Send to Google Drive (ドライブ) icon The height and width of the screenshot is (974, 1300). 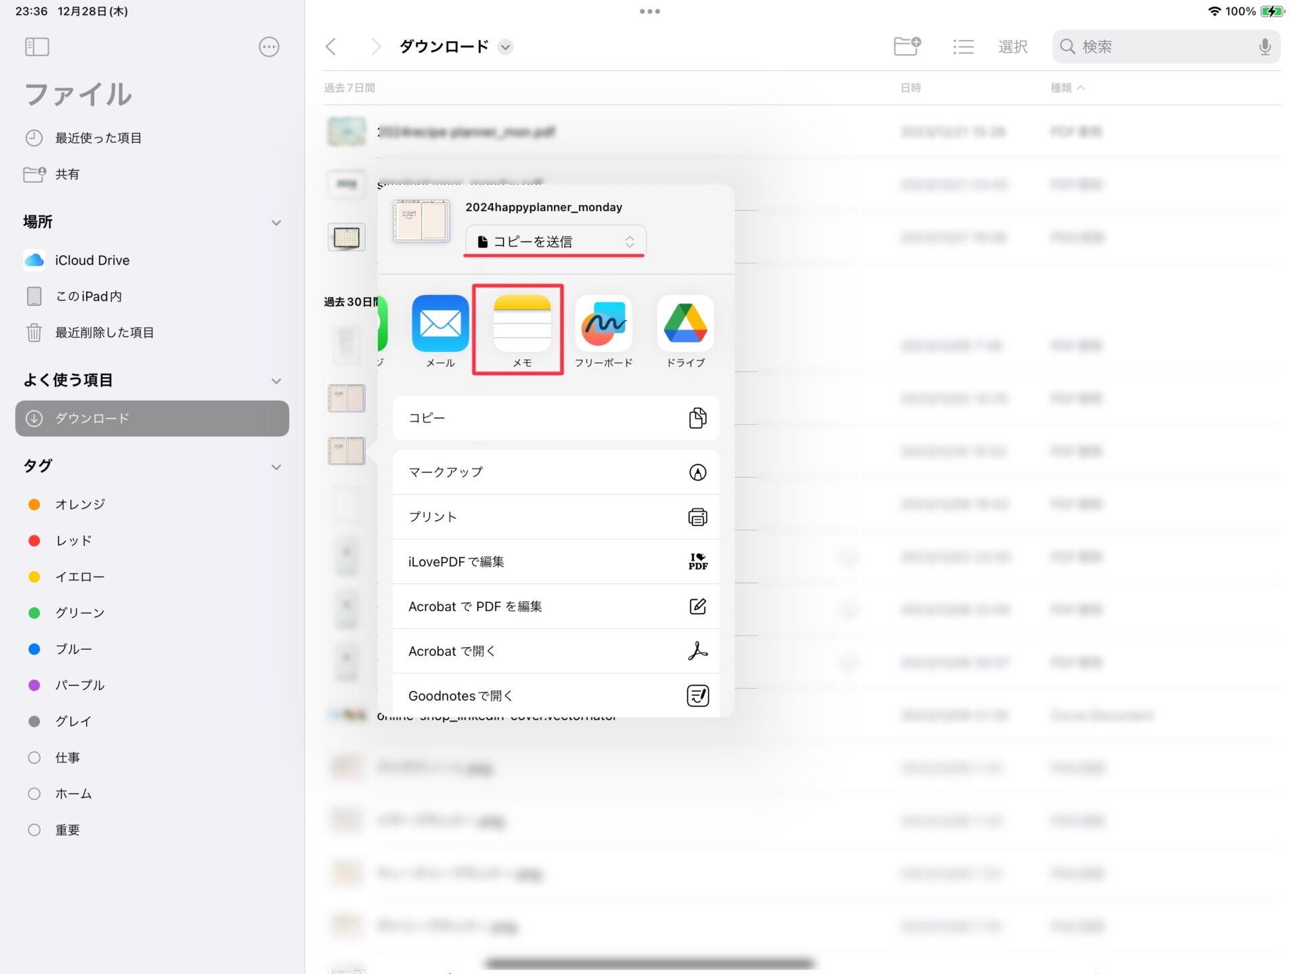click(685, 324)
